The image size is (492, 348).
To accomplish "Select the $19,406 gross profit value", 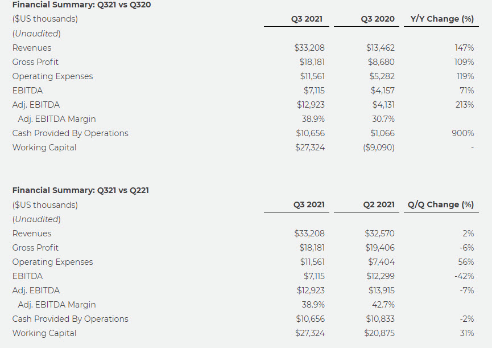I will (379, 248).
